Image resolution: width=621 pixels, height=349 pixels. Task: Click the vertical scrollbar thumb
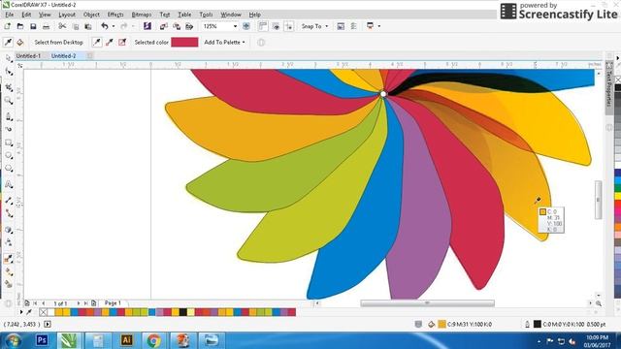[x=598, y=200]
